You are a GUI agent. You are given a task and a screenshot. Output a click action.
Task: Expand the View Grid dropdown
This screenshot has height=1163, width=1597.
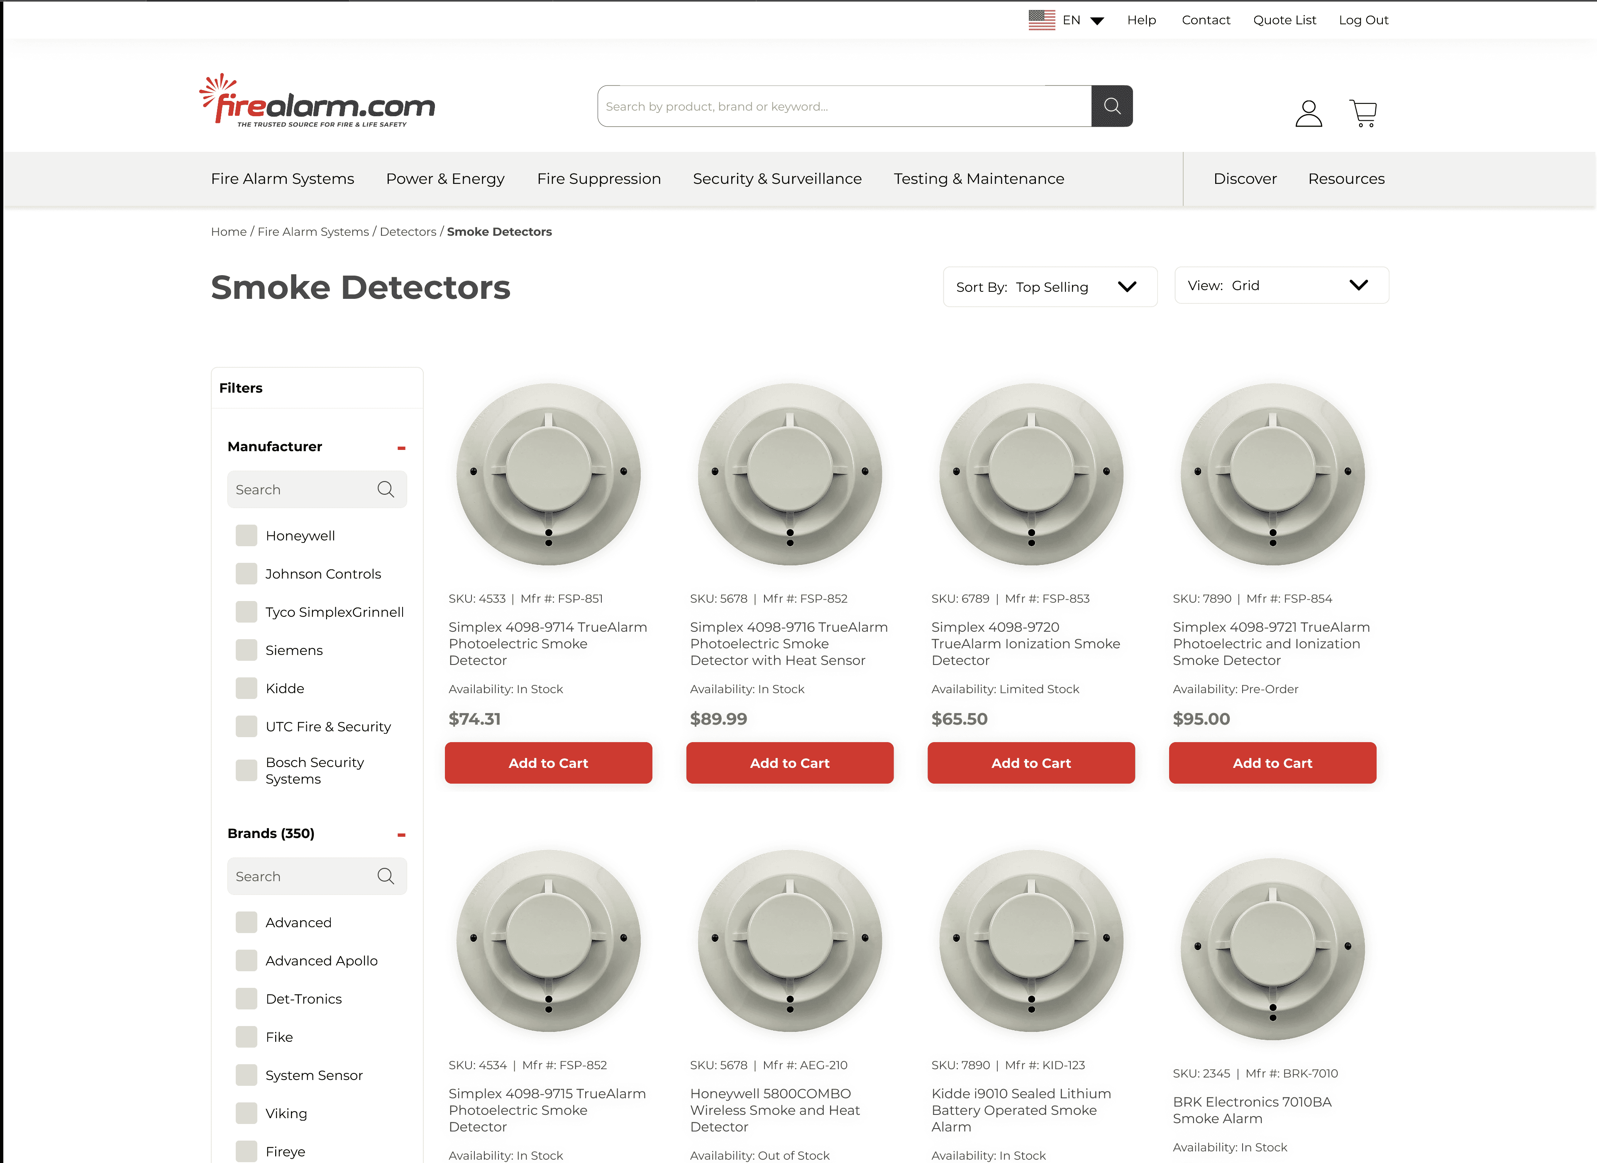point(1281,285)
